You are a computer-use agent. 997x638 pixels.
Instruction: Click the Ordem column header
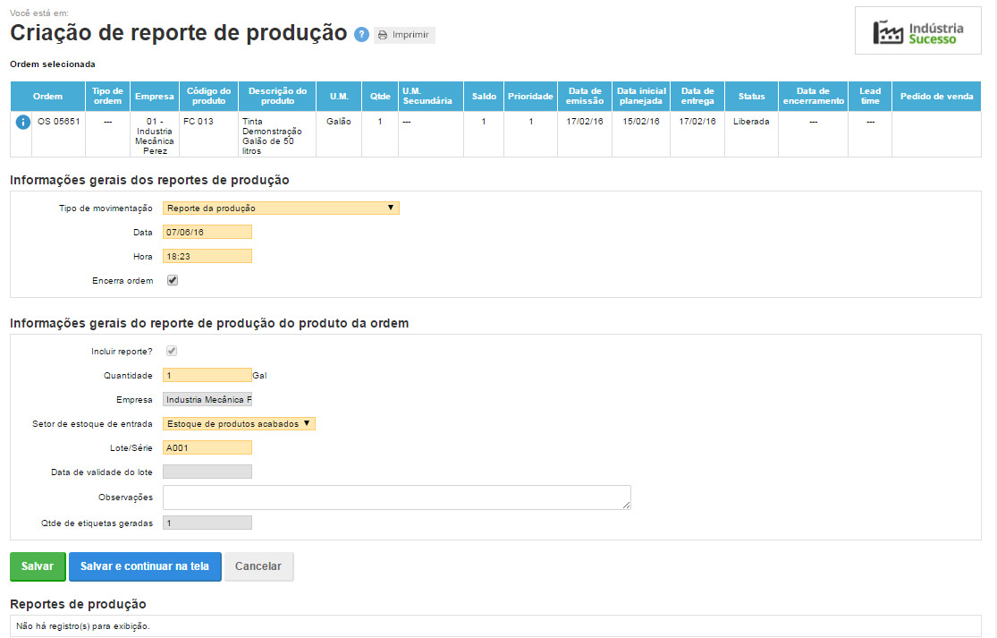click(47, 96)
